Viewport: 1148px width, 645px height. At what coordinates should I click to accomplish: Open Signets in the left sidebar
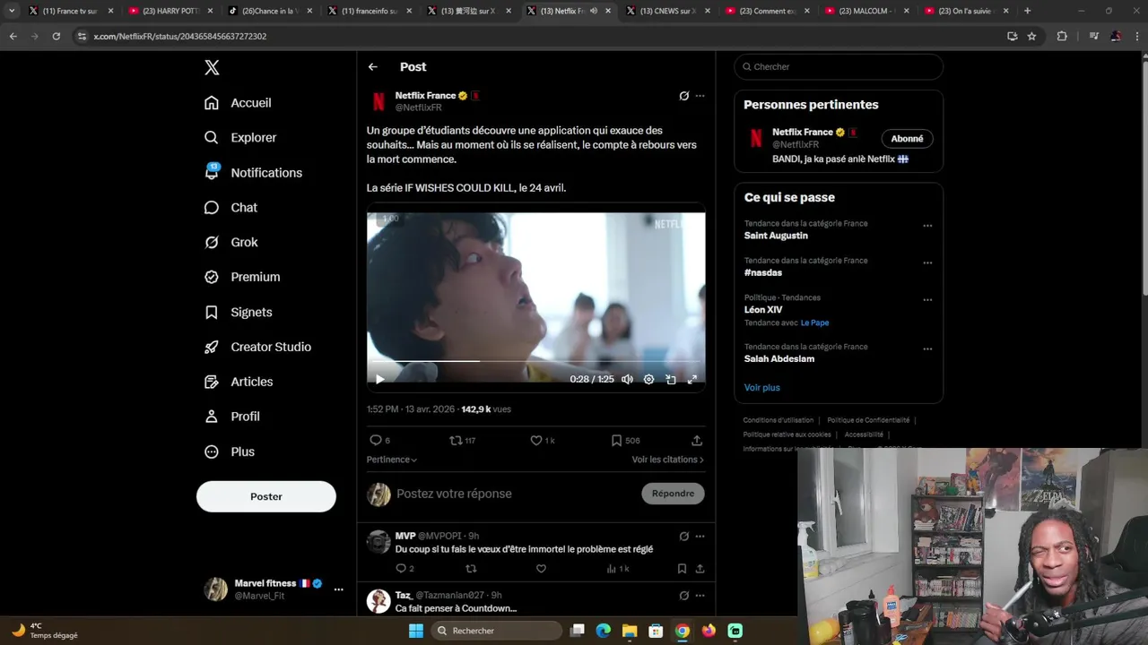238,313
